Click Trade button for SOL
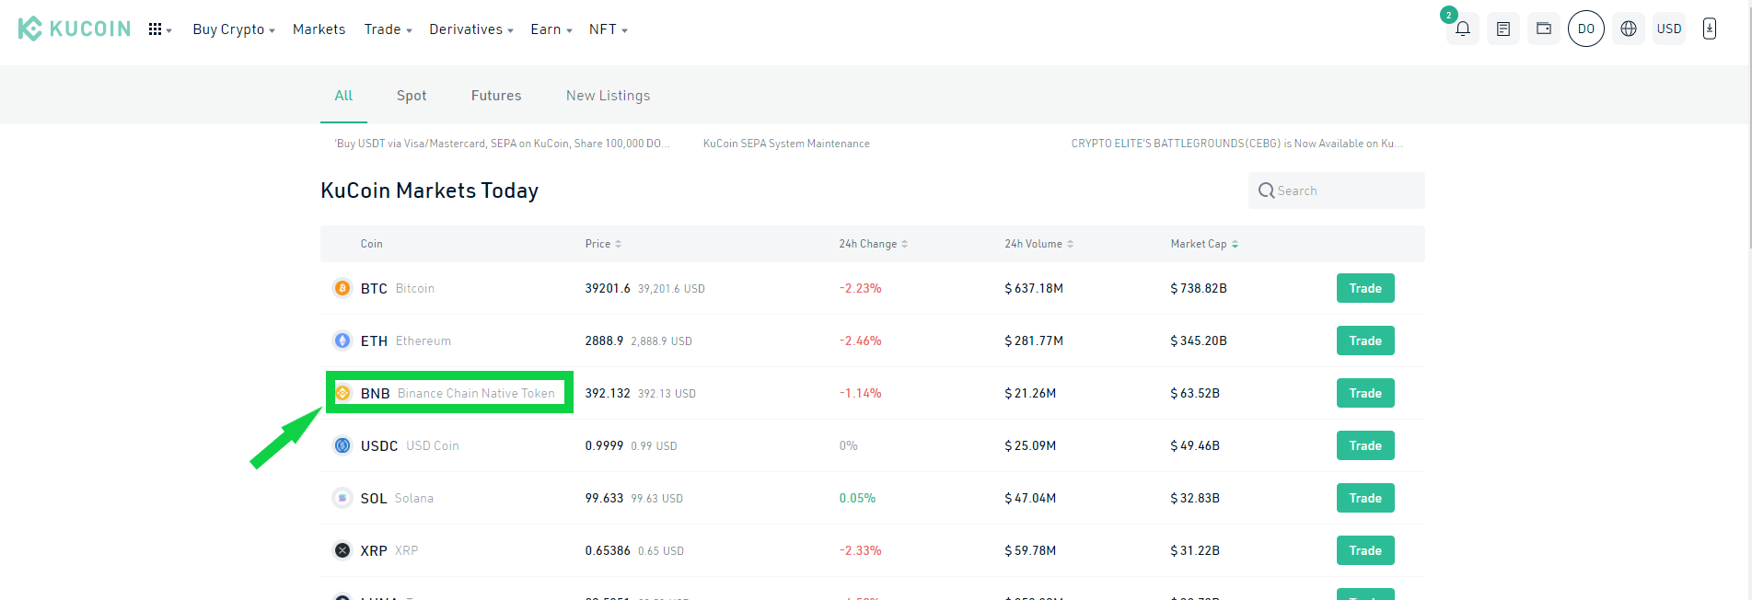 tap(1365, 498)
